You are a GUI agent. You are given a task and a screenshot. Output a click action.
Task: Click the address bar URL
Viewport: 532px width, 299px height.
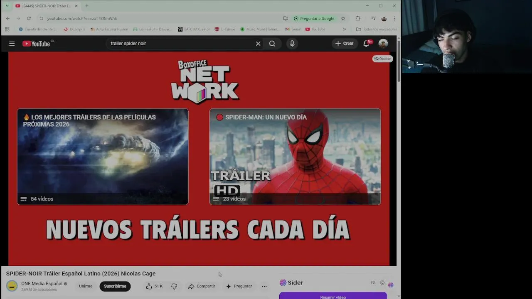pyautogui.click(x=82, y=18)
